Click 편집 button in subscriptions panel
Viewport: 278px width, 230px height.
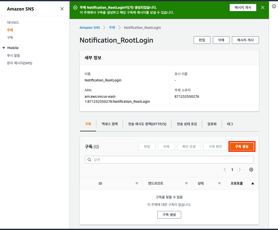[147, 147]
